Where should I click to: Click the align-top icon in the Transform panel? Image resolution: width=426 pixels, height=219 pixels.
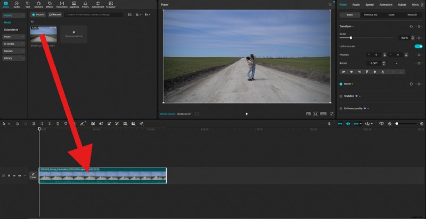(367, 72)
